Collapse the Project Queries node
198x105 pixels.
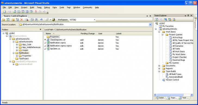tap(163, 35)
